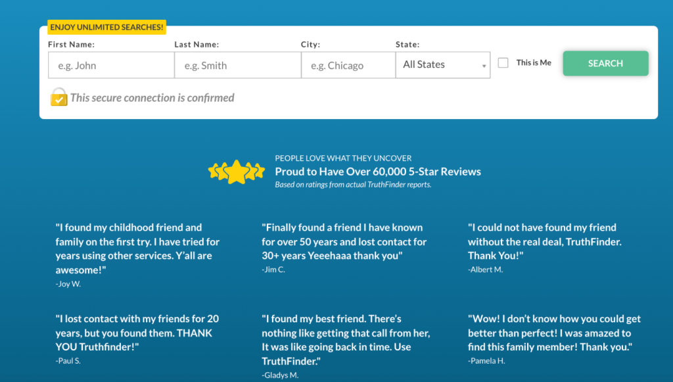Click the yellow secure lock icon
The height and width of the screenshot is (382, 673).
[58, 97]
